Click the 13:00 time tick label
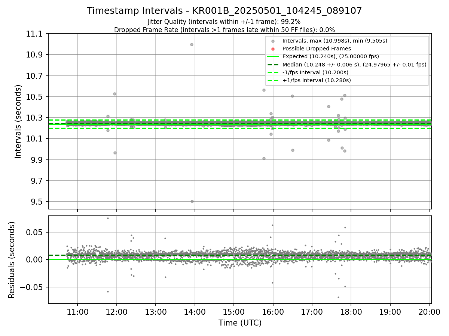 coord(156,312)
